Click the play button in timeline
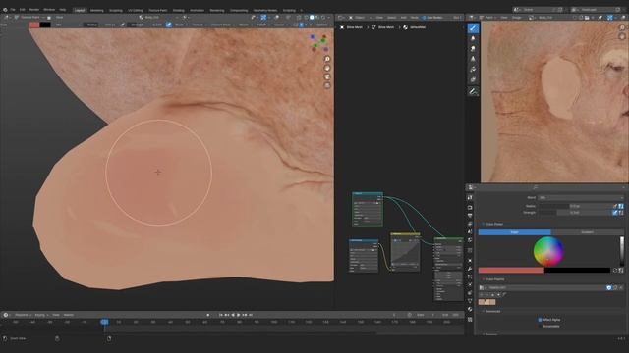The height and width of the screenshot is (353, 629). coord(239,315)
